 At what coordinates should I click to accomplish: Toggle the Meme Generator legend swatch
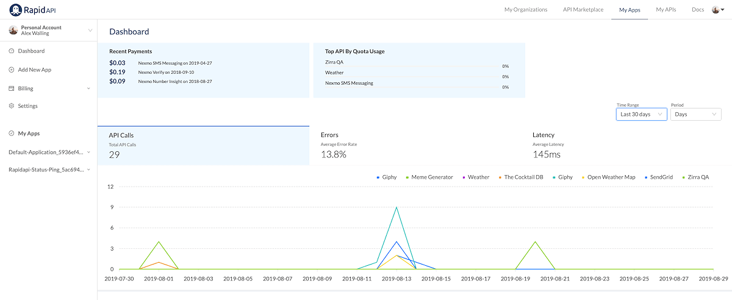pyautogui.click(x=406, y=177)
